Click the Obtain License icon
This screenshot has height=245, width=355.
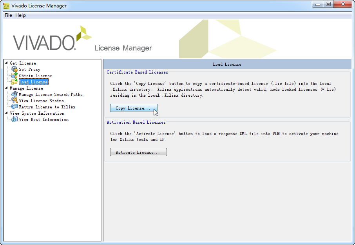14,76
